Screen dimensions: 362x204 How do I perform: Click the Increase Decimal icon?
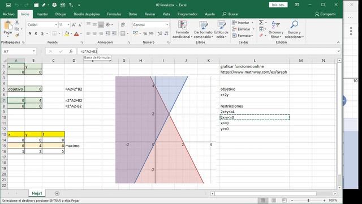160,33
